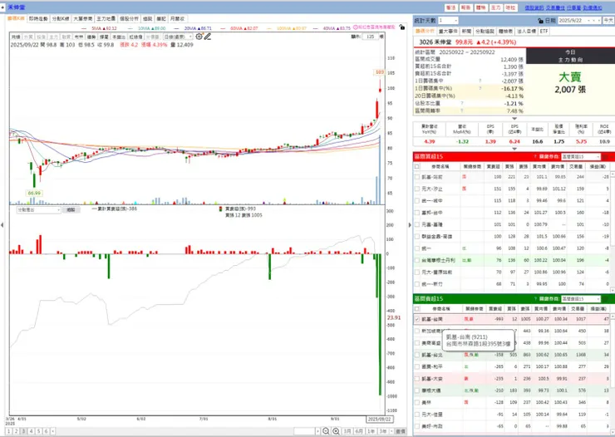Switch to the 分點K線 tab

click(61, 18)
